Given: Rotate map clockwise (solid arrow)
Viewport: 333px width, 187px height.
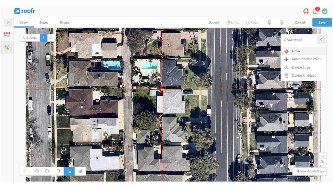Looking at the screenshot, I should [47, 171].
